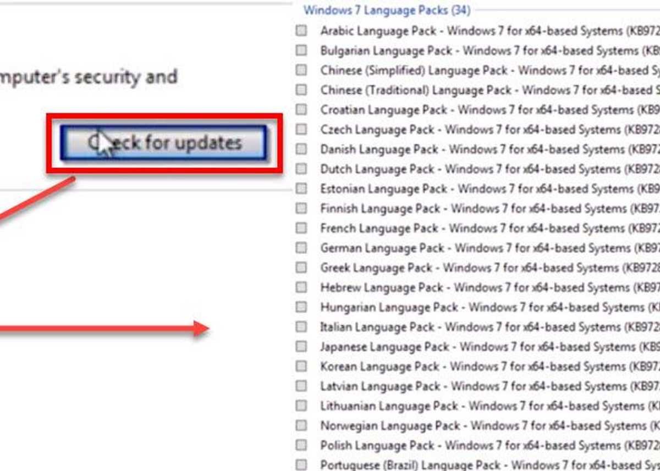Check the Portuguese (Brazil) Language Pack box
The width and height of the screenshot is (660, 471).
tap(301, 465)
